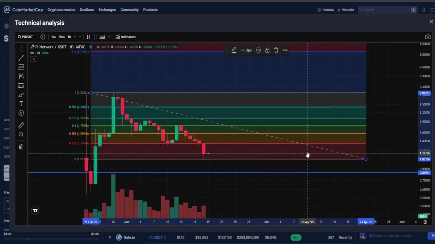Viewport: 435px width, 244px height.
Task: Grab the floating toolbar drag handle
Action: (x=226, y=50)
